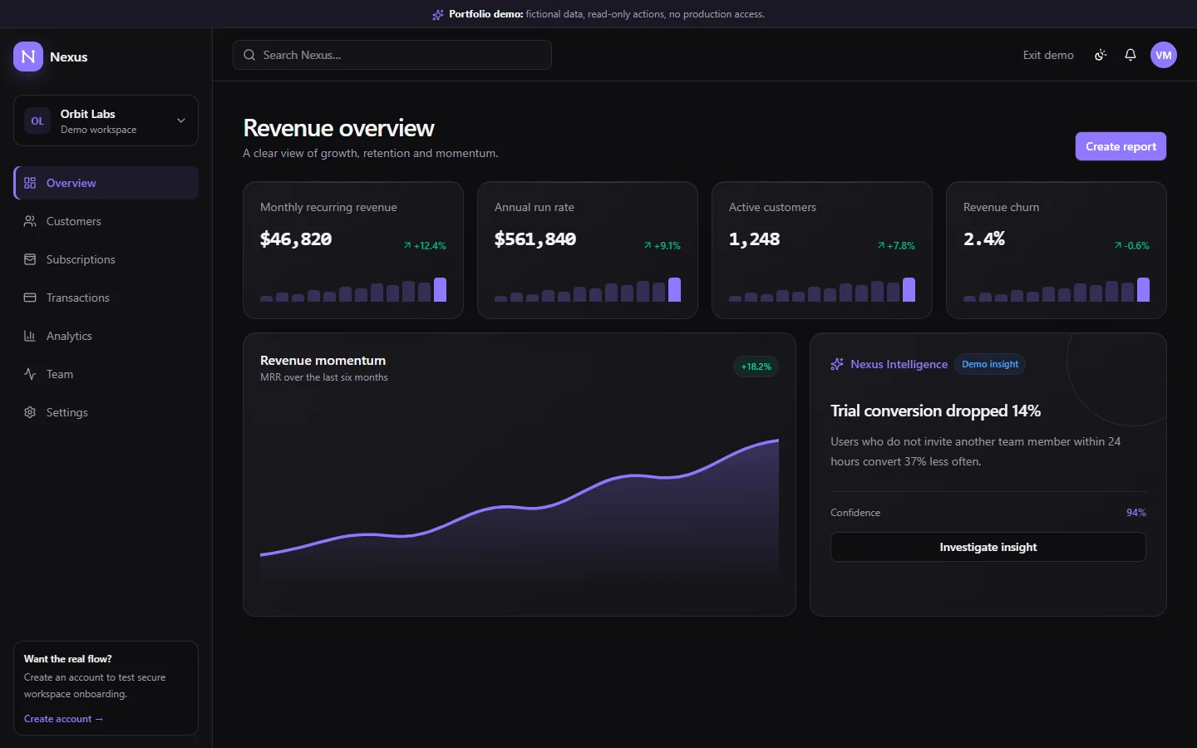
Task: Click the search magnifier icon
Action: click(x=249, y=55)
